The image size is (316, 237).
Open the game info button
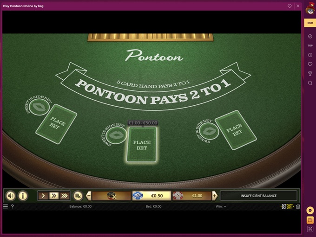[x=23, y=196]
